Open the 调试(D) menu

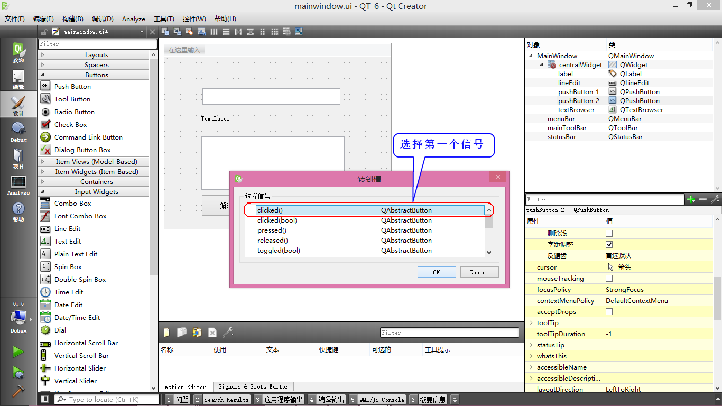[103, 19]
